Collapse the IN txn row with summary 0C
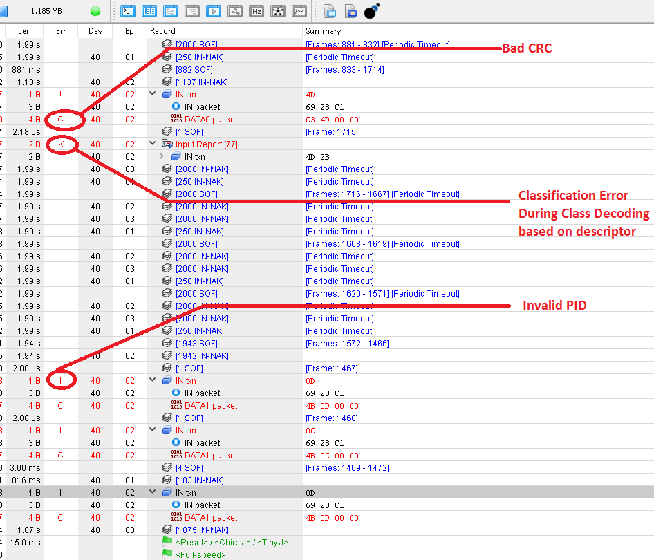654x560 pixels. click(x=153, y=429)
